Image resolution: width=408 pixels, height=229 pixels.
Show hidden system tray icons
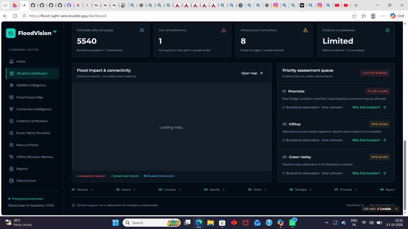click(327, 223)
